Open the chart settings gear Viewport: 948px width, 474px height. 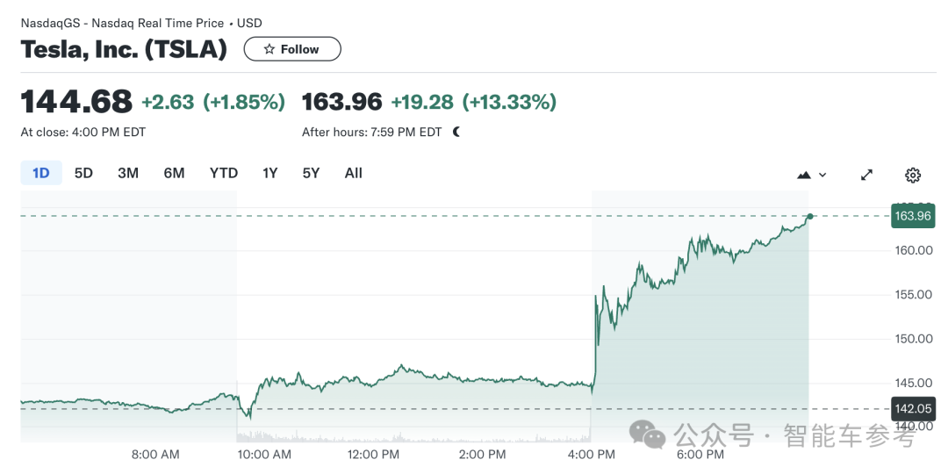(x=913, y=175)
